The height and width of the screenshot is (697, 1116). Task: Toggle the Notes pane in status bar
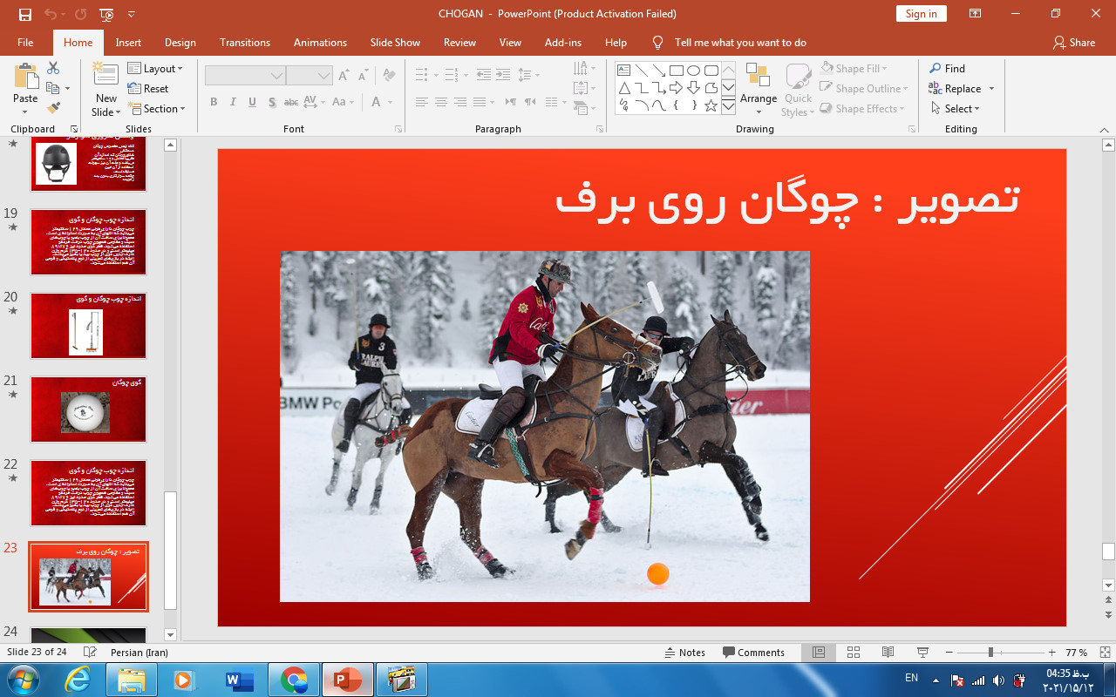tap(684, 653)
